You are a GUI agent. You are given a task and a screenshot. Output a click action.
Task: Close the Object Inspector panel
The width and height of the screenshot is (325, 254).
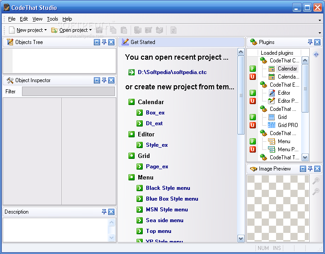pyautogui.click(x=111, y=80)
